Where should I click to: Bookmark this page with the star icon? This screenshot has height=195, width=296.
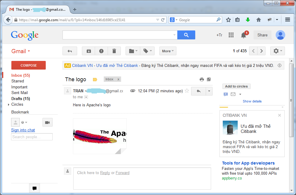point(228,20)
